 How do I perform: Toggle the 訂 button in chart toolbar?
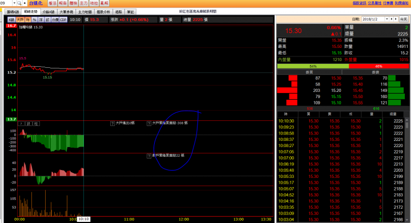(47, 19)
